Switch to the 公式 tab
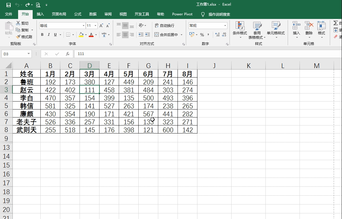Screen dimensions: 342x219 point(78,14)
